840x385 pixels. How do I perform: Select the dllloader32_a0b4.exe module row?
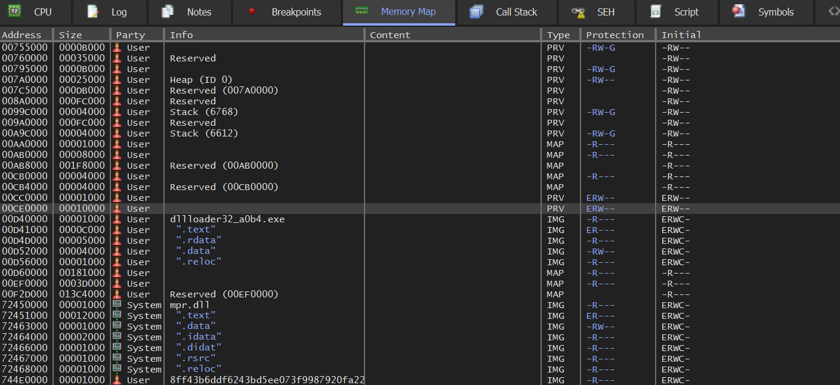[x=227, y=219]
